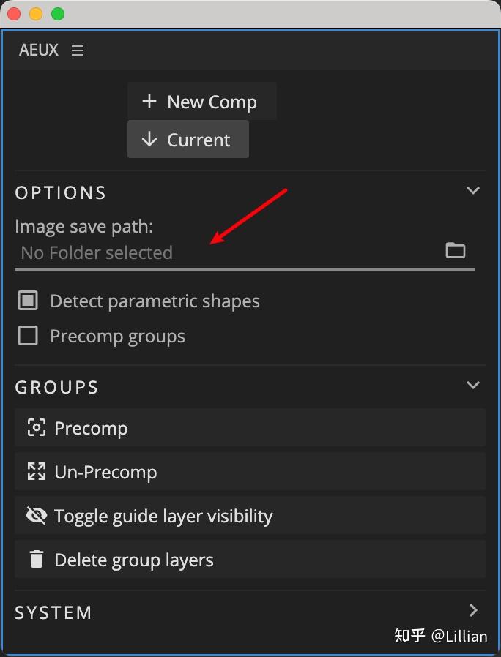Click the folder icon for image save path

click(456, 250)
